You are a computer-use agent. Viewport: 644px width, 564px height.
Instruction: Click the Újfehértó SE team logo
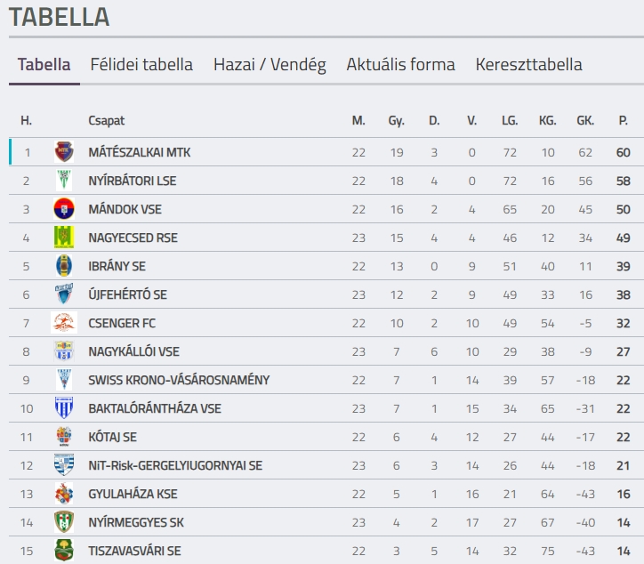[x=64, y=294]
